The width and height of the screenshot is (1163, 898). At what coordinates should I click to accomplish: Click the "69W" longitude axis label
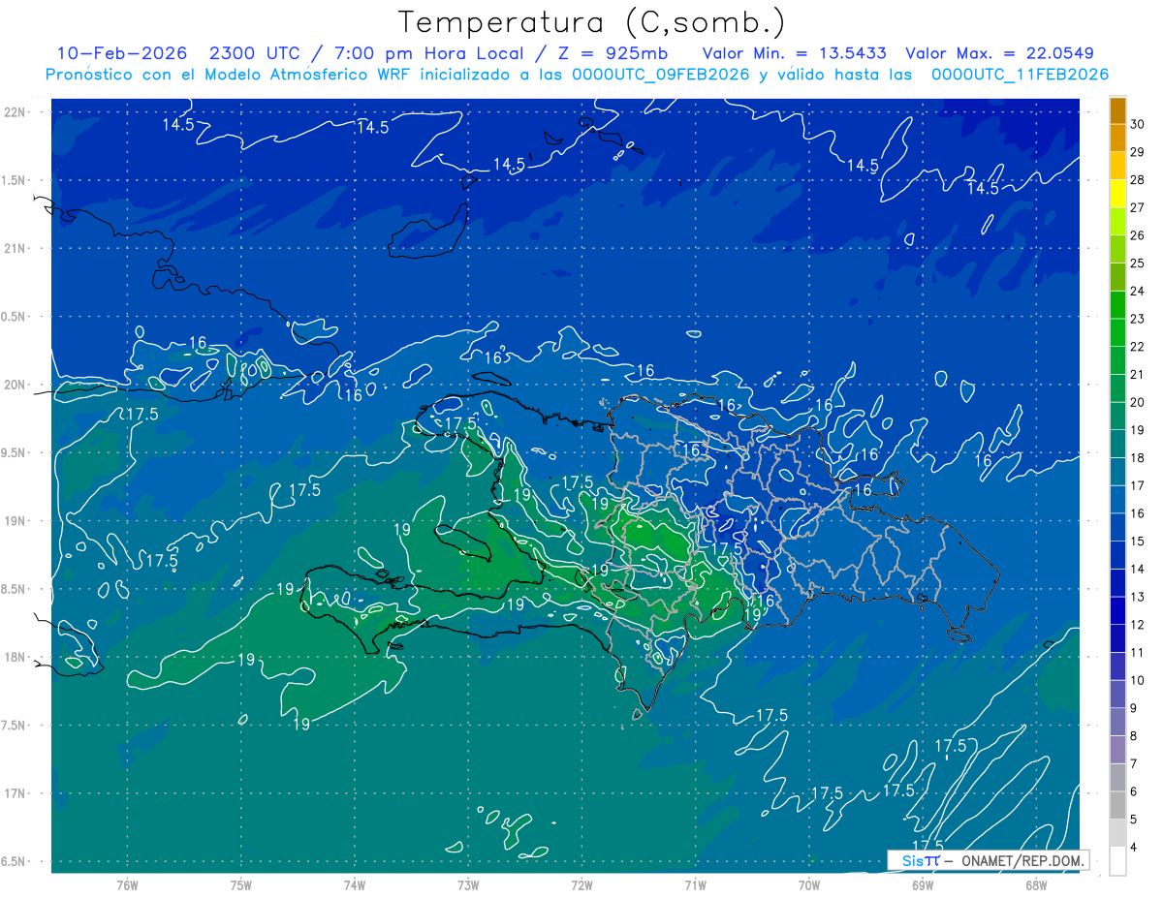(923, 886)
